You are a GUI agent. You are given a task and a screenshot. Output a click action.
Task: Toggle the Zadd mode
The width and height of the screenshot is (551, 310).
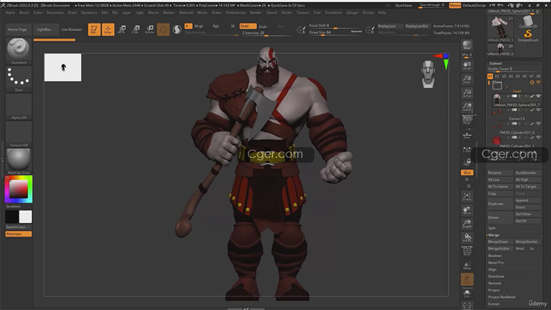(x=248, y=26)
